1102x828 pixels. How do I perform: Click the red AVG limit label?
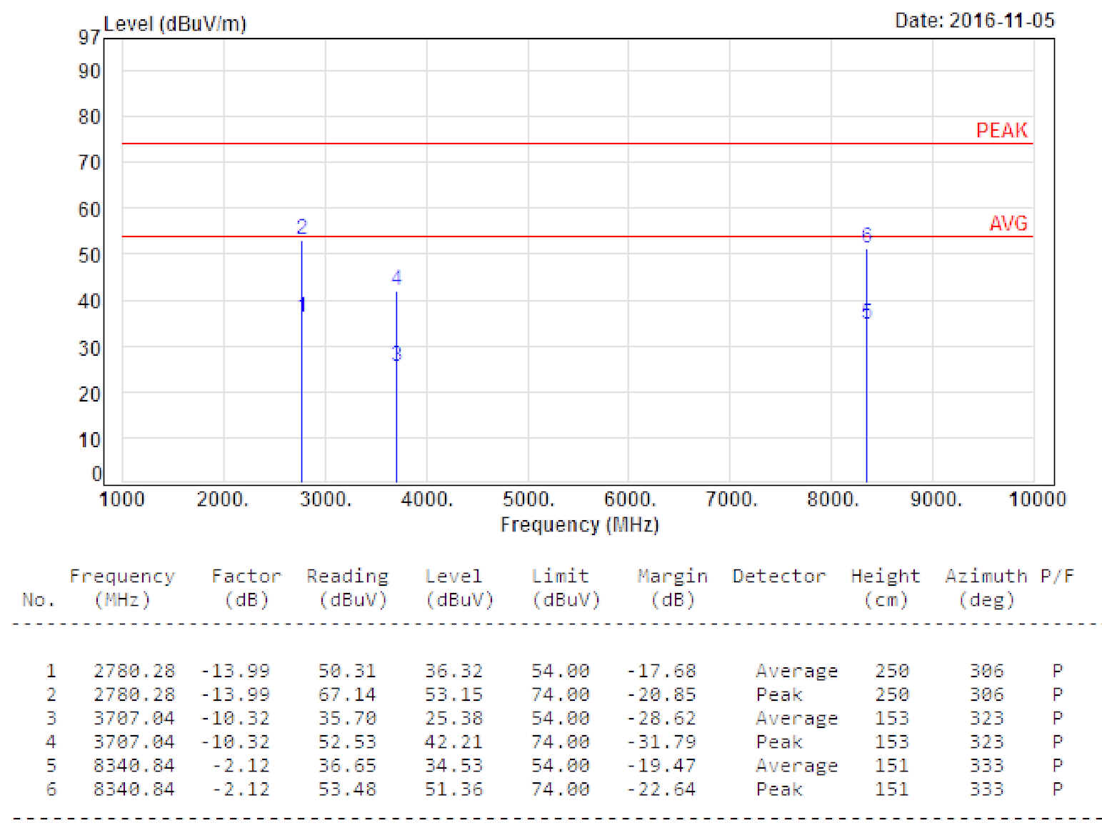point(1008,224)
